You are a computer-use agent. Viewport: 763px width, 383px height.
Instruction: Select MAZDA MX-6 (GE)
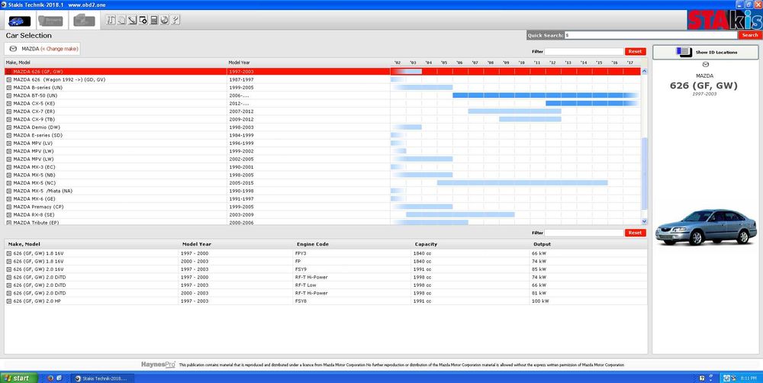[x=323, y=198]
